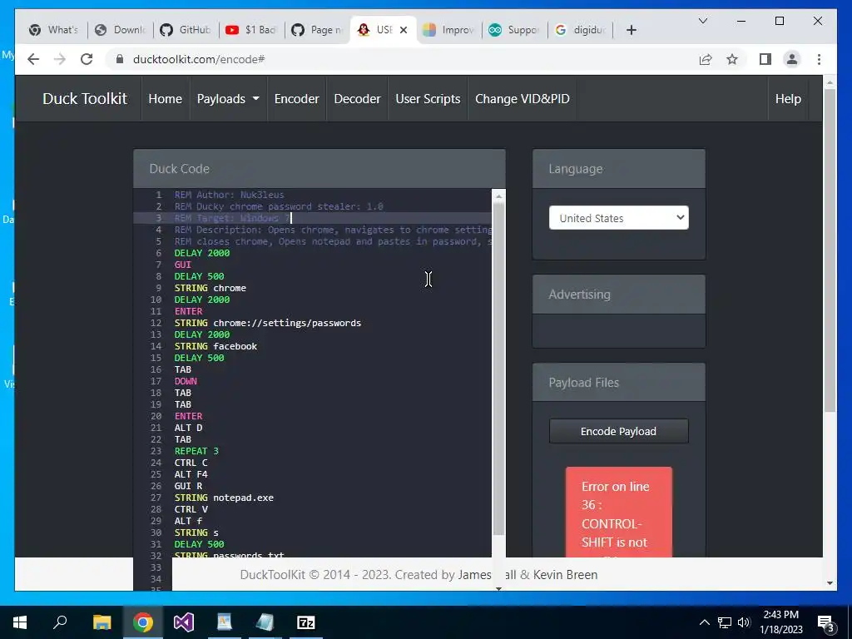Open a new browser tab
The image size is (852, 639).
tap(631, 30)
